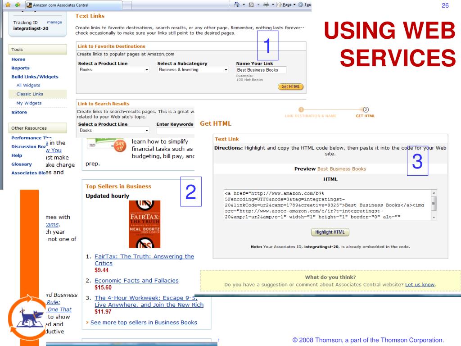
Task: Open a new blank browser tab
Action: [x=127, y=5]
